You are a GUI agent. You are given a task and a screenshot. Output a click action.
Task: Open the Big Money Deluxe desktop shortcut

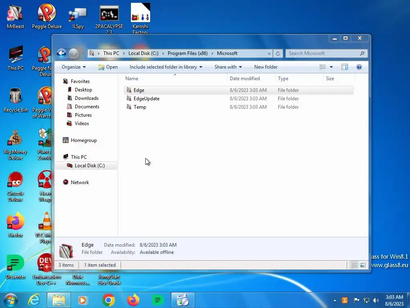[16, 144]
